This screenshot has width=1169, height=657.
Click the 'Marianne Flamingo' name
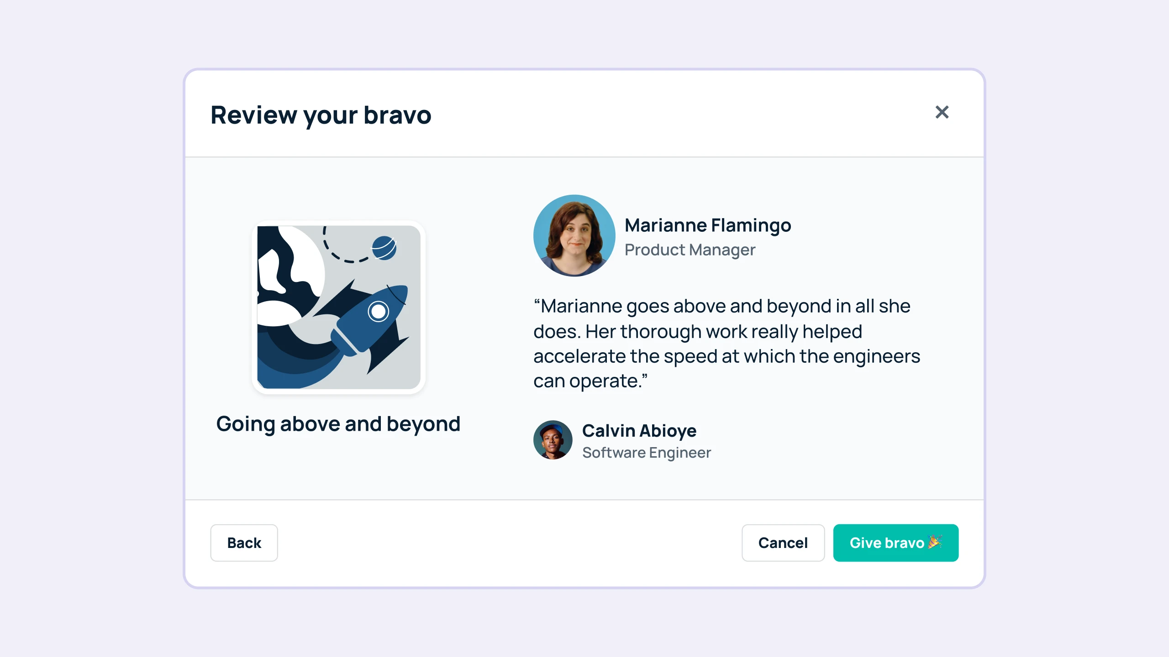tap(708, 225)
